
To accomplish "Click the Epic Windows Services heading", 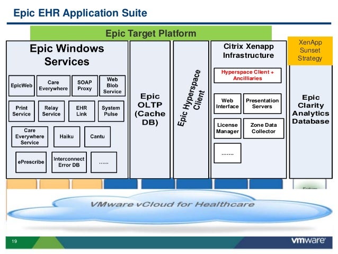I will point(67,55).
